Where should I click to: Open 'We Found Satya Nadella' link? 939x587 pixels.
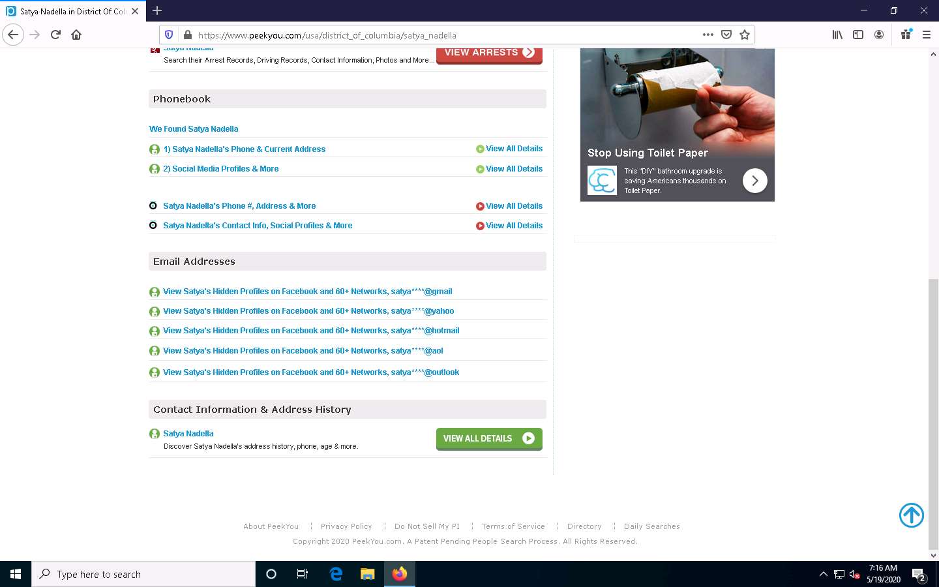pyautogui.click(x=194, y=129)
